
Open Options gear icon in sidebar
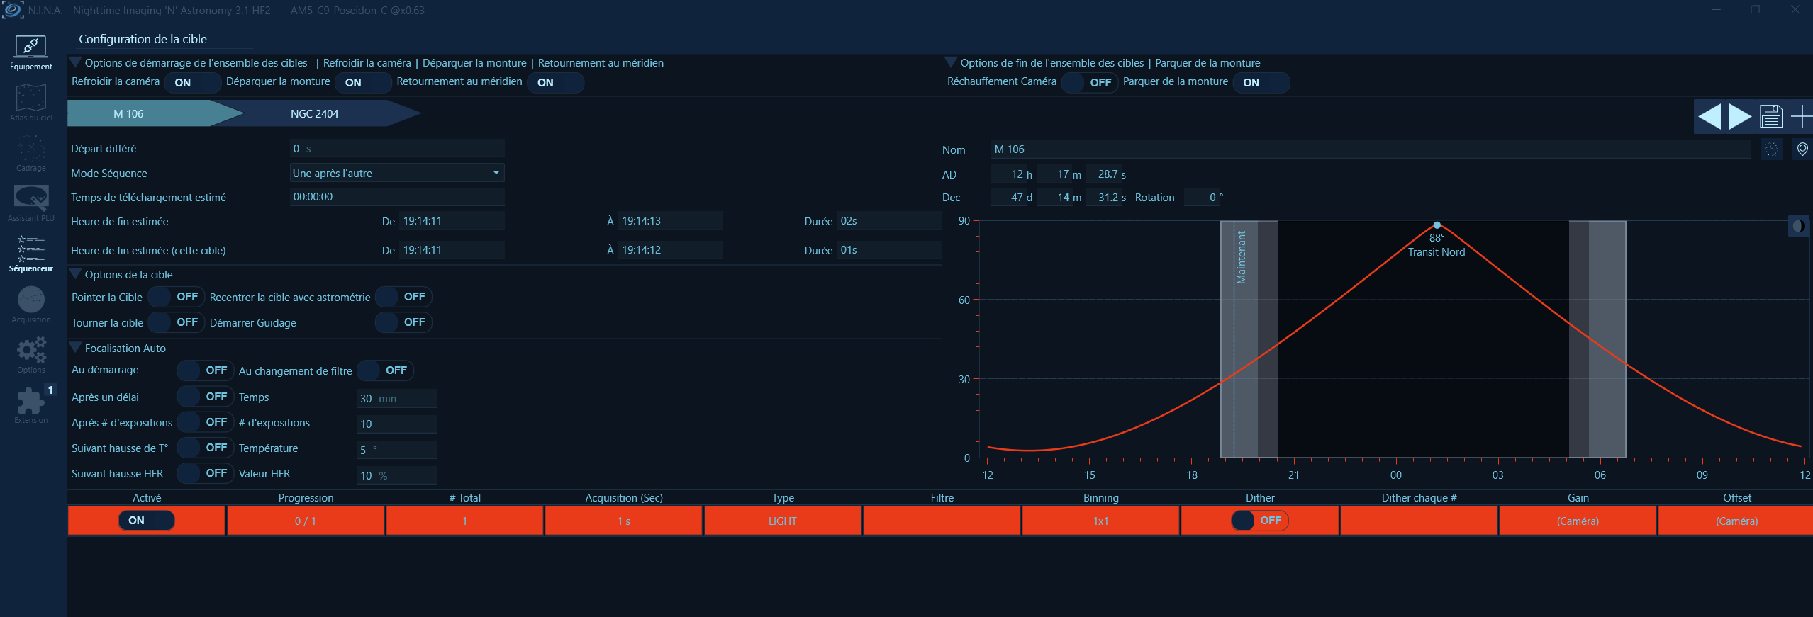point(30,355)
